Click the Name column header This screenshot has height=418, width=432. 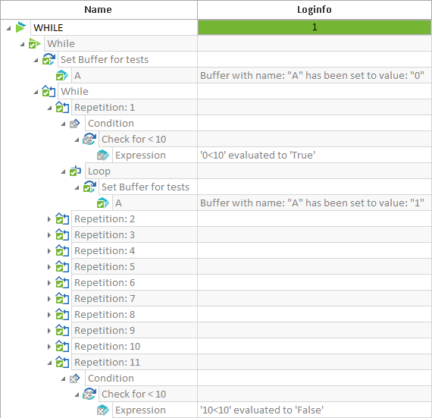click(99, 10)
